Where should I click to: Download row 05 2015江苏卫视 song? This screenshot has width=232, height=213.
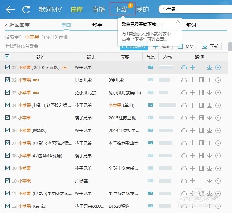point(210,118)
